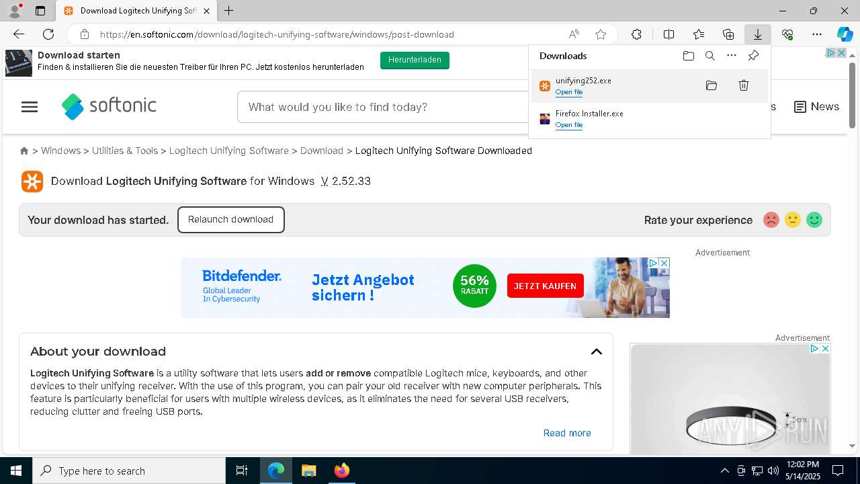The image size is (860, 484).
Task: Rate experience with red sad face
Action: click(771, 220)
